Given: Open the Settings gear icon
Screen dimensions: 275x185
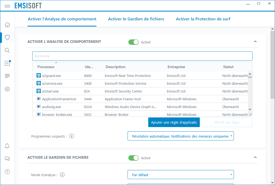Looking at the screenshot, I should (x=7, y=89).
